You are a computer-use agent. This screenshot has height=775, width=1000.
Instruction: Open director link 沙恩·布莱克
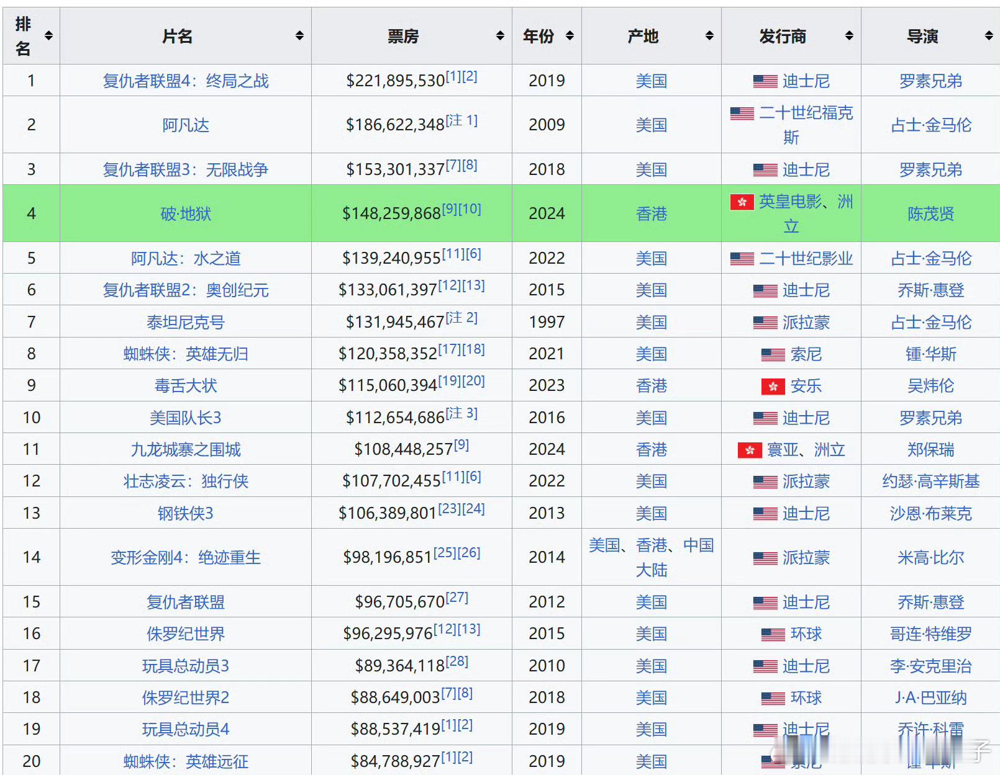click(x=930, y=513)
